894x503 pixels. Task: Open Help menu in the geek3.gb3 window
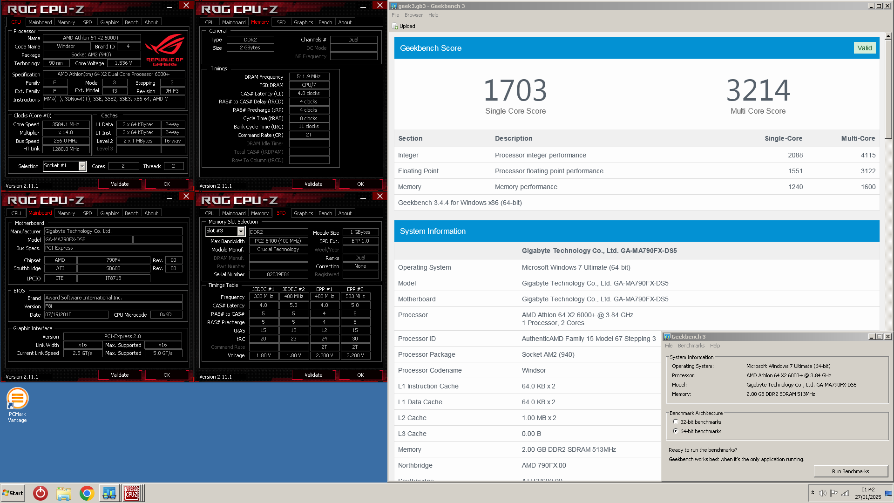433,15
